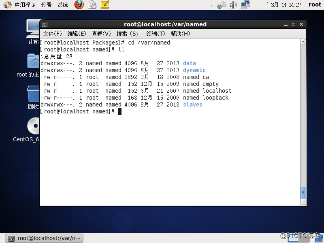324x243 pixels.
Task: Click the 'named.loopback' file name
Action: 206,98
